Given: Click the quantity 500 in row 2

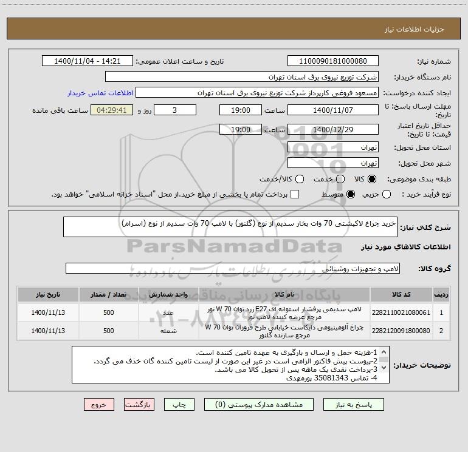Looking at the screenshot, I should (108, 331).
